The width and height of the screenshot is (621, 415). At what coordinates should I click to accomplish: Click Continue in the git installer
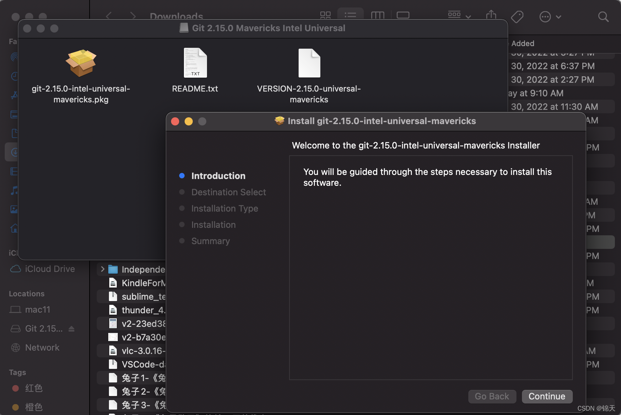(547, 396)
